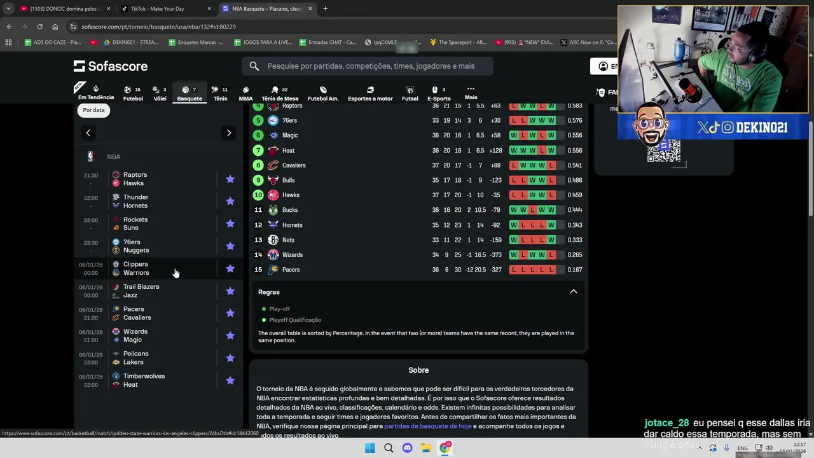Switch to the DONCIC YouTube browser tab
Screen dimensions: 814x458
coord(66,9)
